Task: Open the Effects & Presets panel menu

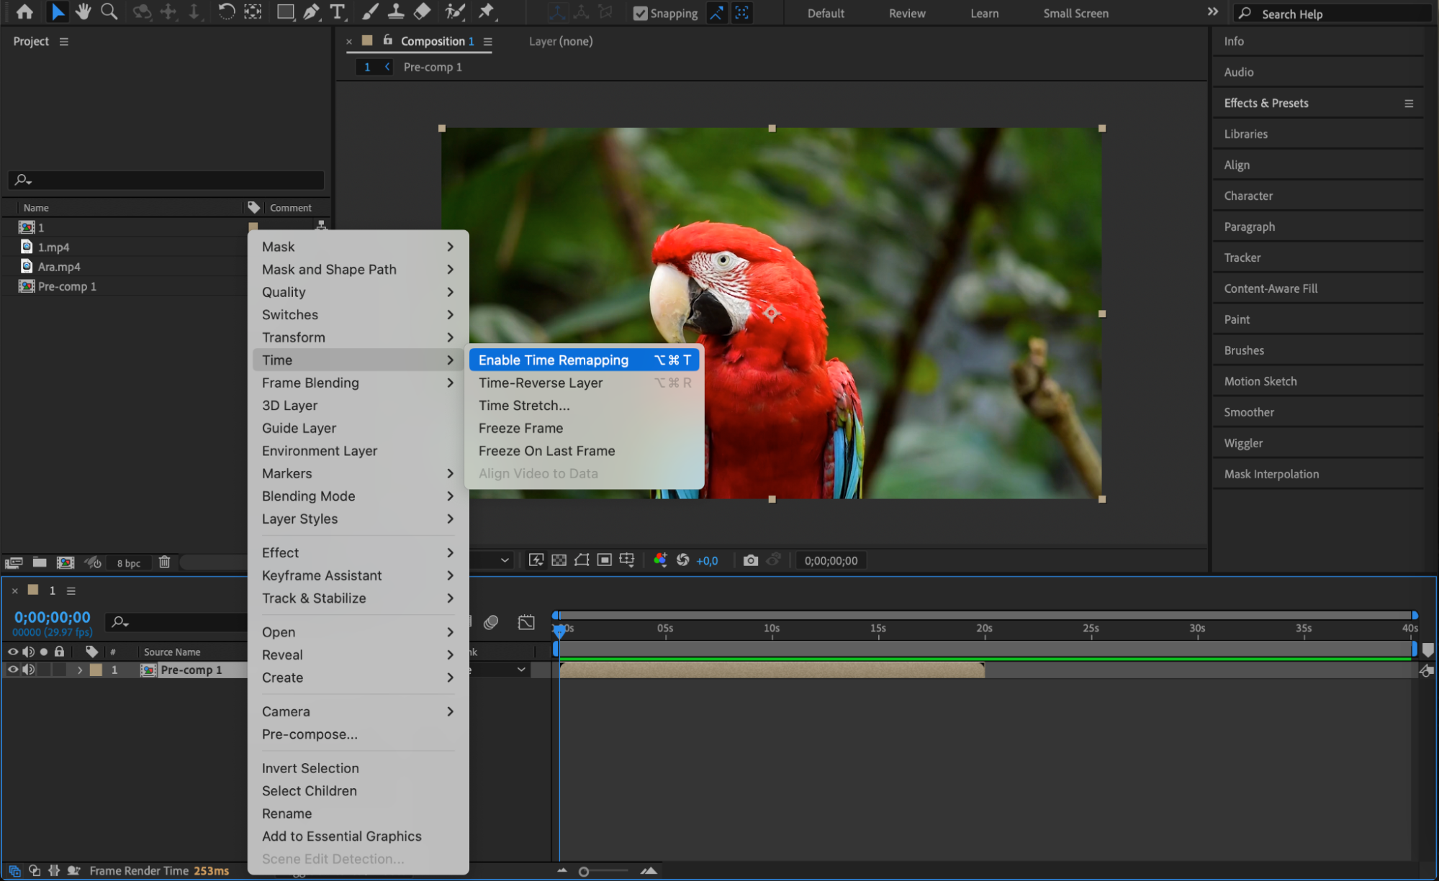Action: 1408,104
